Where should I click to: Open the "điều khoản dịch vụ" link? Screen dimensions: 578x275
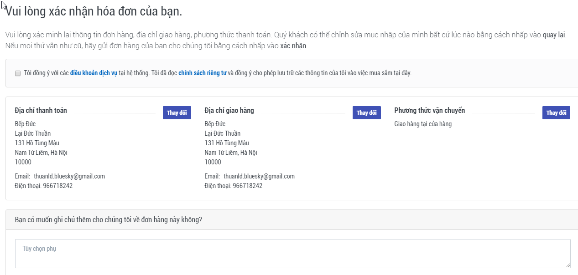(x=94, y=73)
